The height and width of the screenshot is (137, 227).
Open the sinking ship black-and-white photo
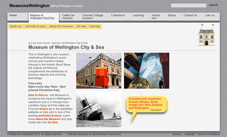99,109
